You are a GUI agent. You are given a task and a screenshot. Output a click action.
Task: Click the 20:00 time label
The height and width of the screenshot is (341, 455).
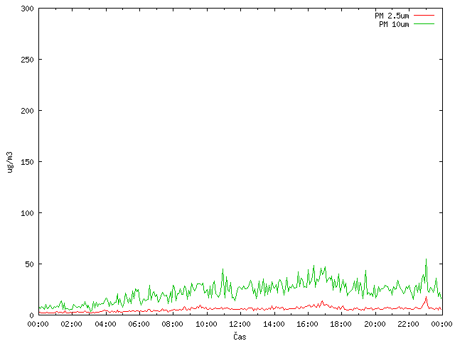point(375,324)
